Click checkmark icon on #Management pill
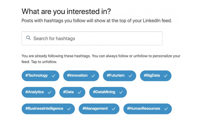 coord(114,109)
